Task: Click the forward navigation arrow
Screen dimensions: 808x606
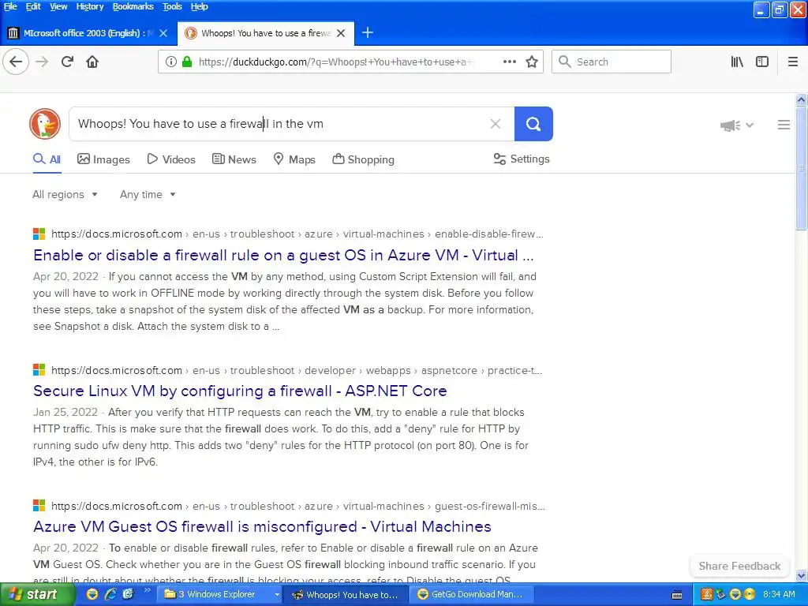Action: [42, 62]
